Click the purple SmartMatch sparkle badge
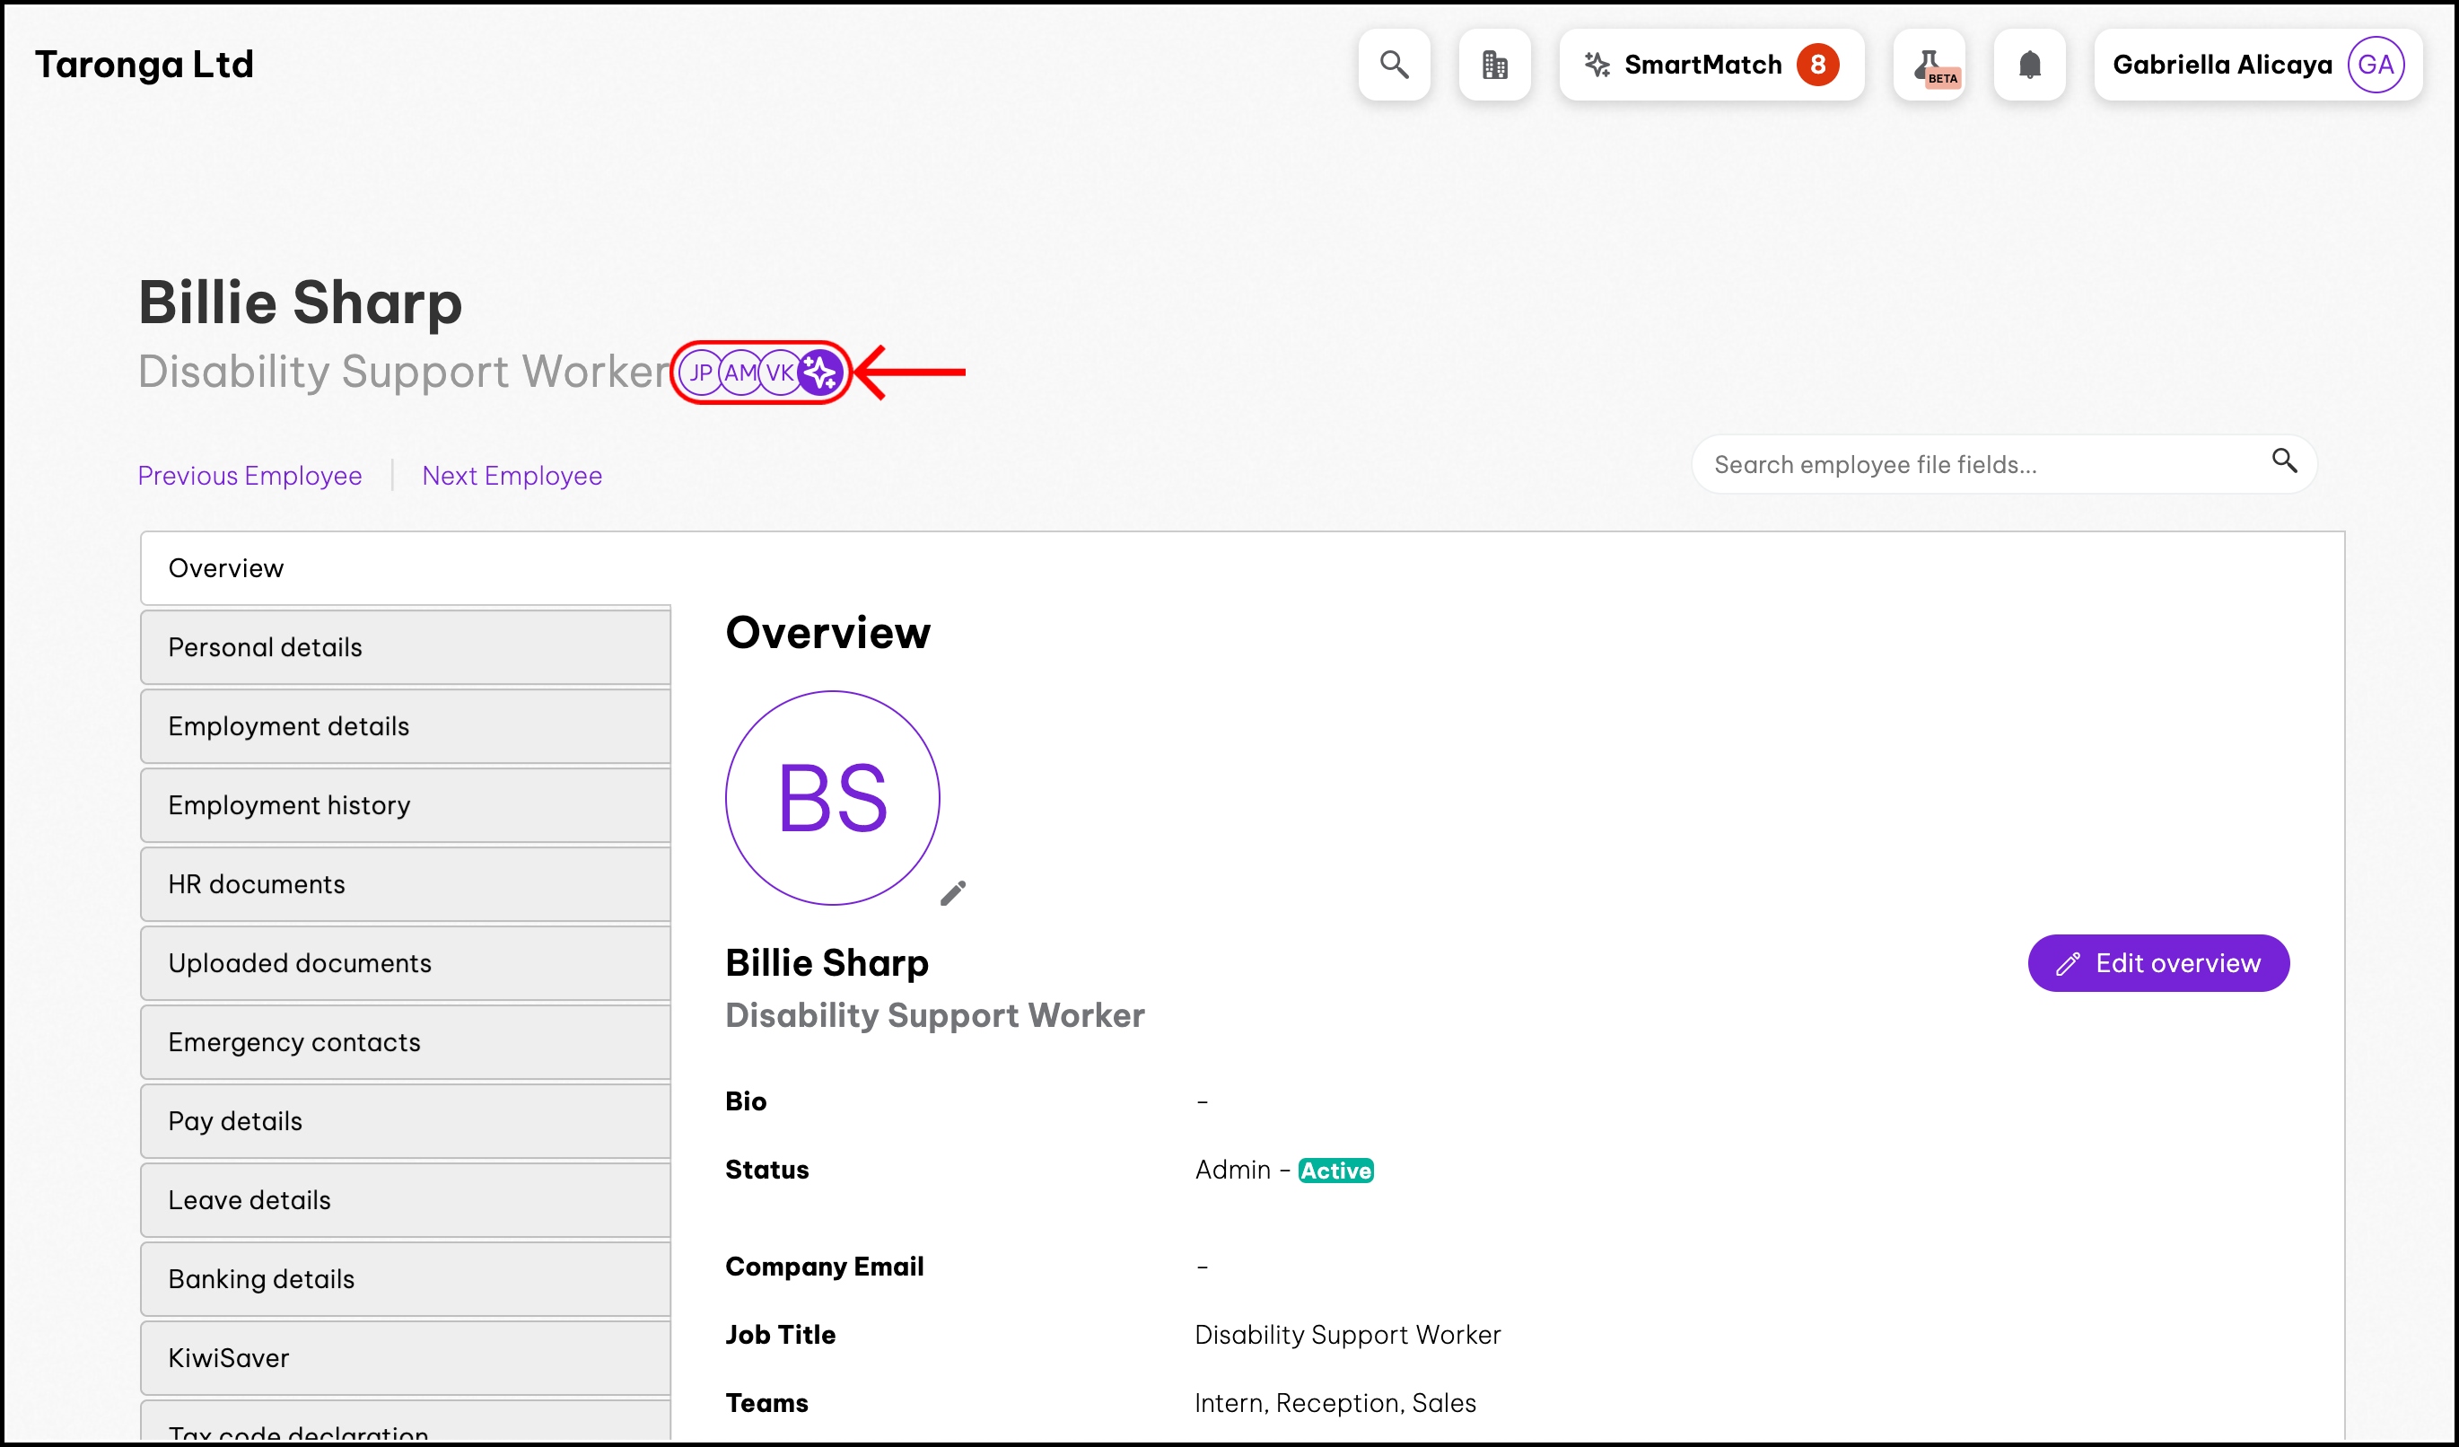2459x1447 pixels. pyautogui.click(x=819, y=373)
